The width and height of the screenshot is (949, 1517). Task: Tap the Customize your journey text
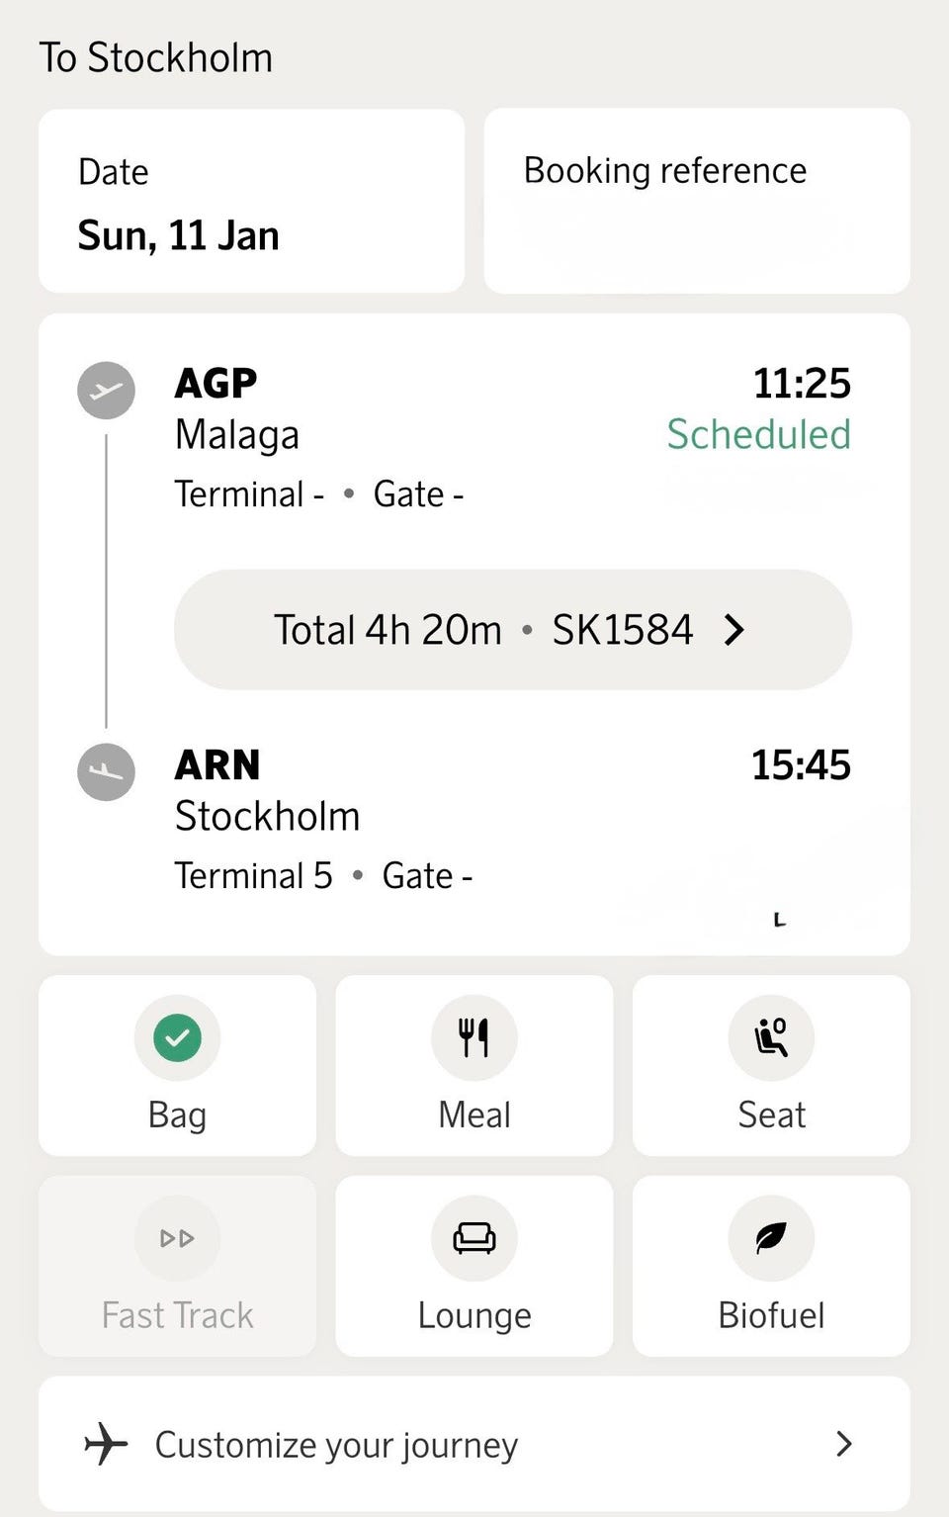pos(336,1445)
